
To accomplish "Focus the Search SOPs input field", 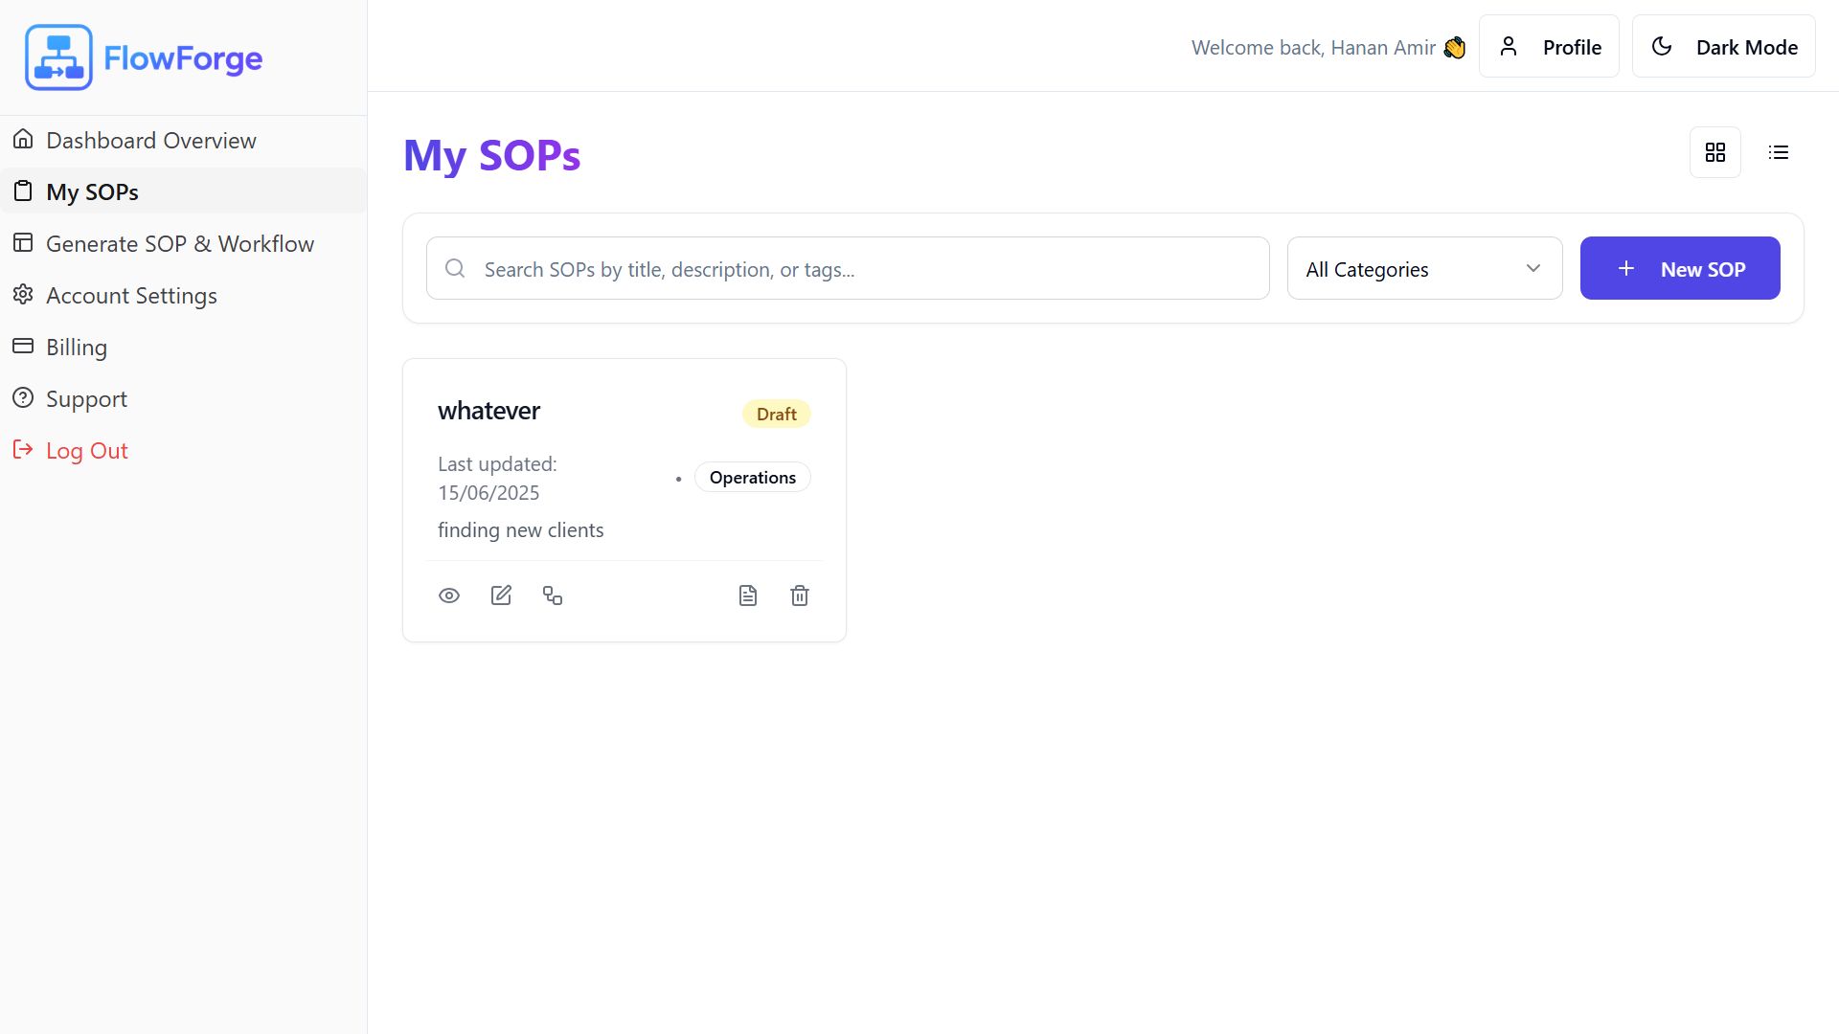I will 862,269.
